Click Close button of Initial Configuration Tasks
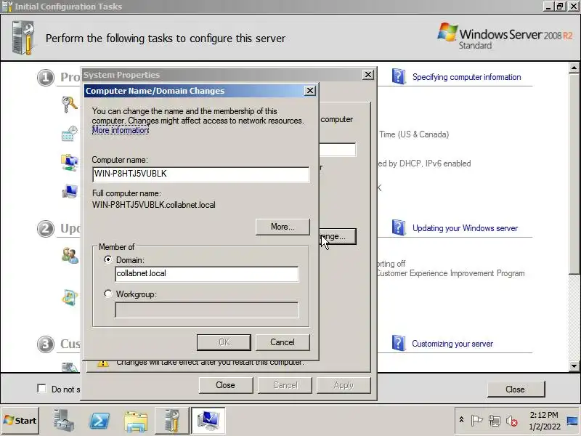This screenshot has height=436, width=581. 516,389
